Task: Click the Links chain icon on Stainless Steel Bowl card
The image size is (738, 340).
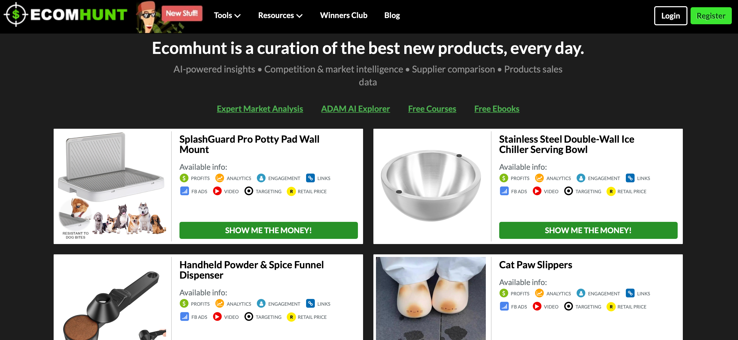Action: point(630,178)
